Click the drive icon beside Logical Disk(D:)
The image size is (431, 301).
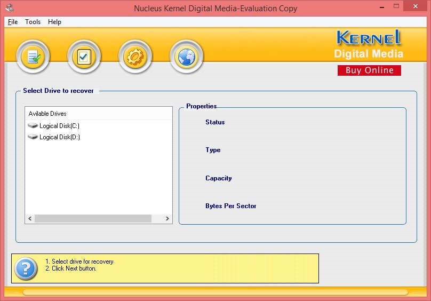[x=33, y=137]
